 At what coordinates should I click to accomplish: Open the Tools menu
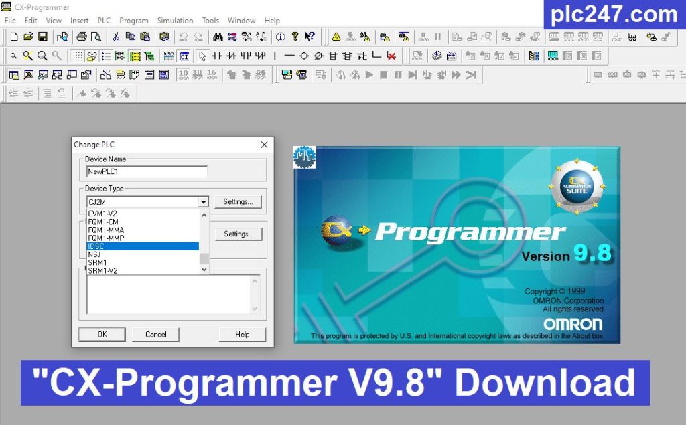click(210, 21)
